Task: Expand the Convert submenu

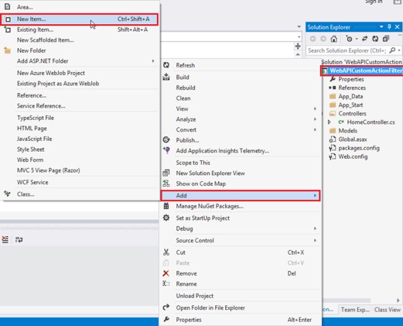Action: coord(241,130)
